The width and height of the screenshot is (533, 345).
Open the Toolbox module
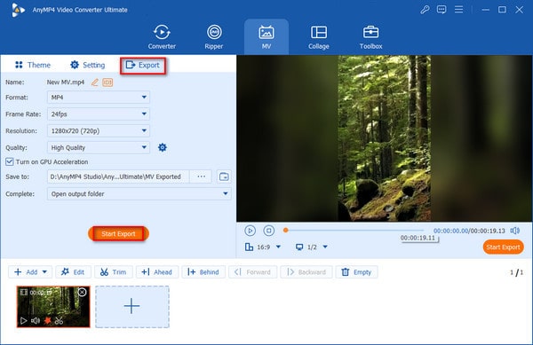(x=370, y=37)
